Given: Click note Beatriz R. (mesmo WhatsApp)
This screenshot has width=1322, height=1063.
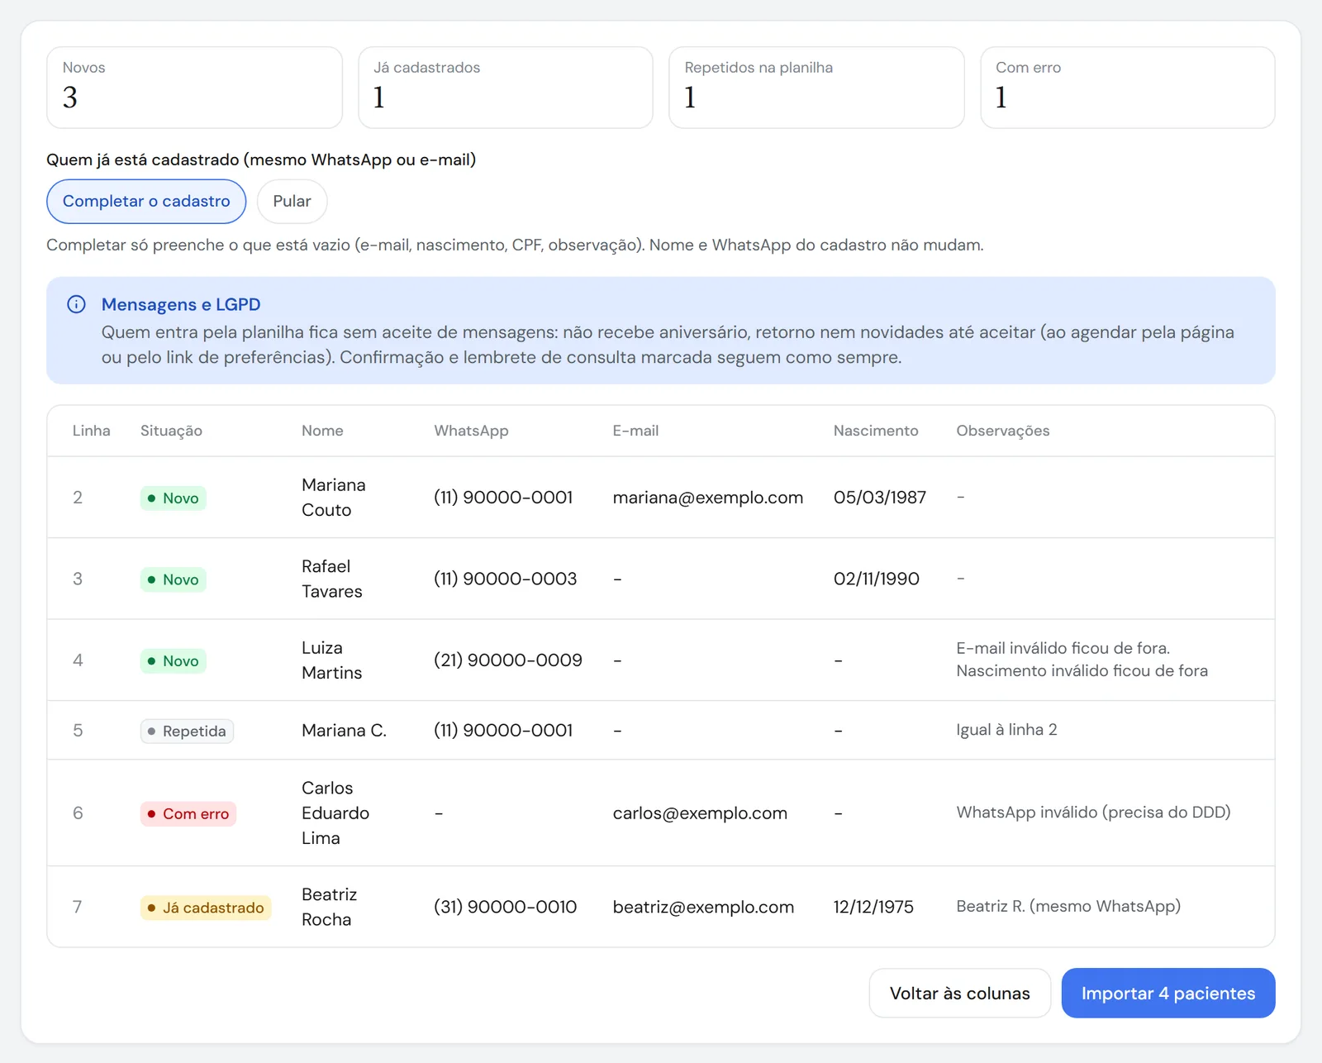Looking at the screenshot, I should pos(1068,907).
